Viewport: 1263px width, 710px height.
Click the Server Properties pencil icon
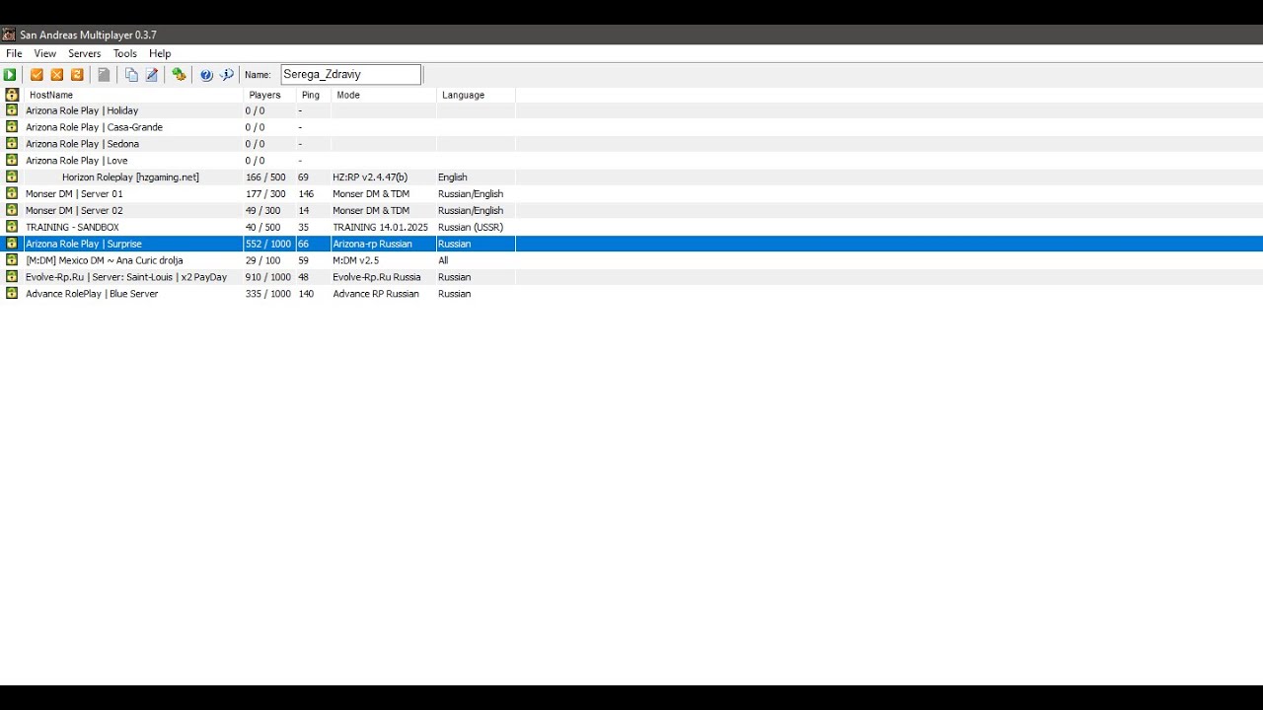coord(152,75)
